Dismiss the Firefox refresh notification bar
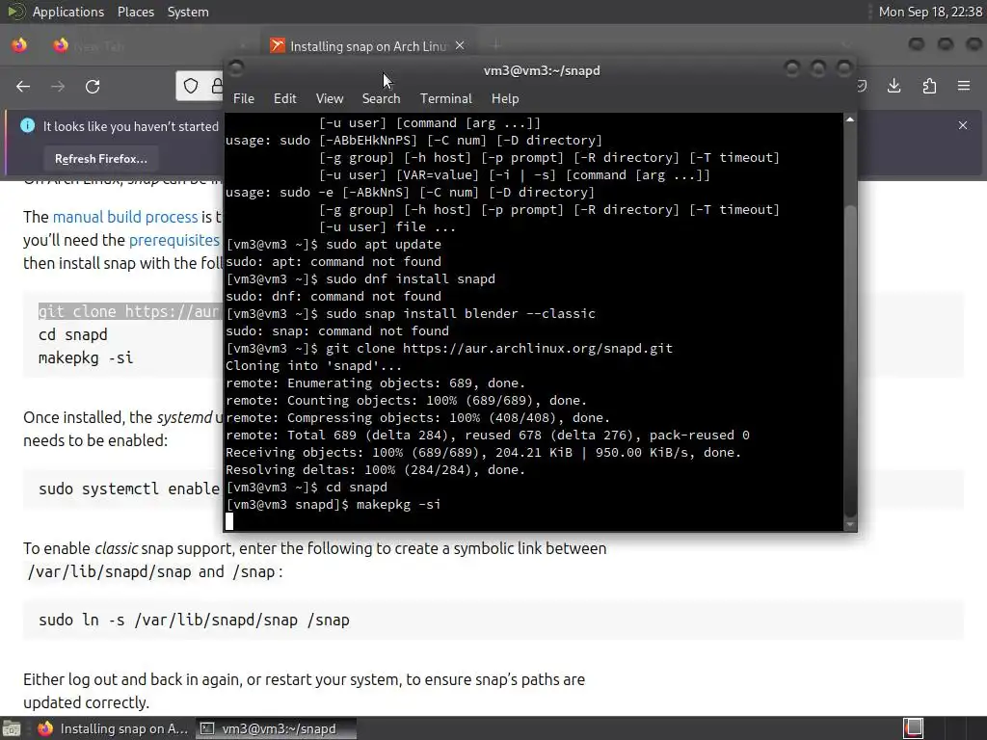 tap(963, 125)
